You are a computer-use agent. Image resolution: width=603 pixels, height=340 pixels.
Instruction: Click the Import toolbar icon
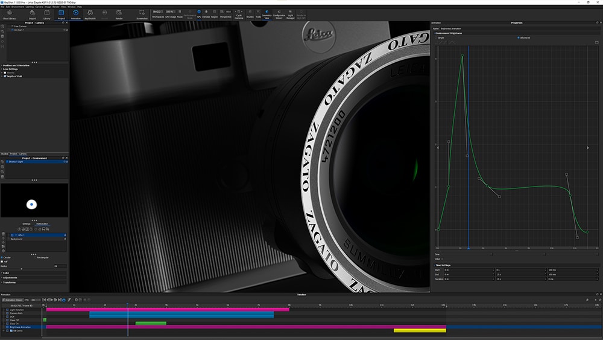(x=33, y=14)
